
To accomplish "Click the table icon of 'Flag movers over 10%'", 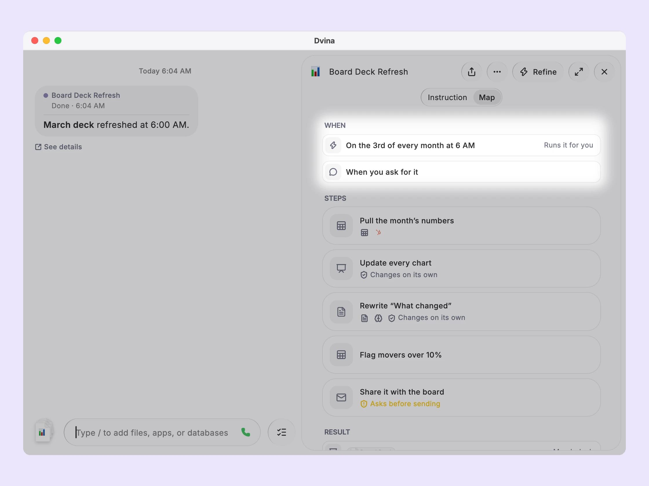I will pyautogui.click(x=341, y=354).
